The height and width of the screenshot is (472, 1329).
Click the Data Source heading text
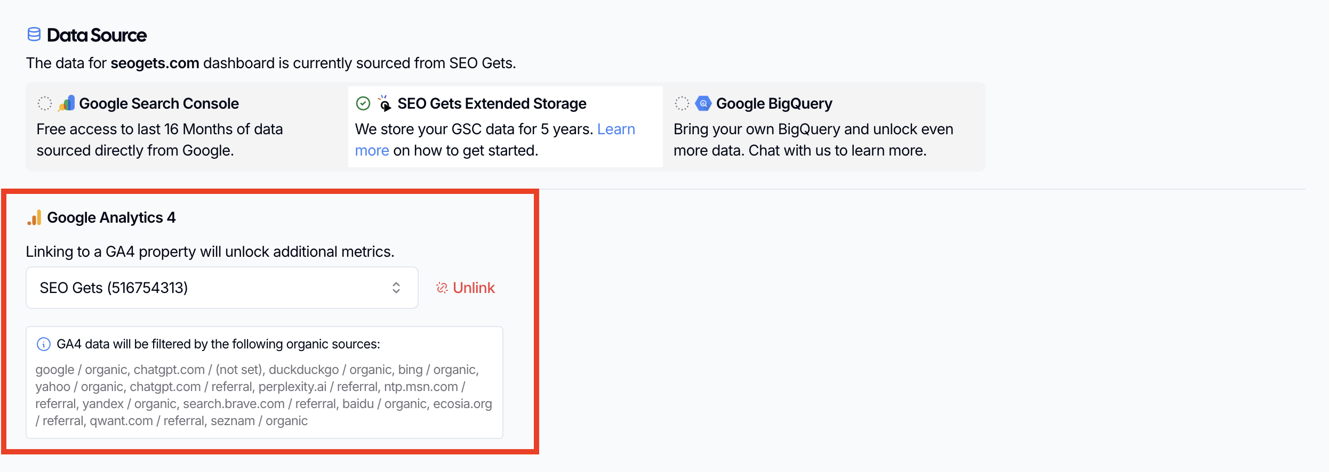[x=97, y=35]
